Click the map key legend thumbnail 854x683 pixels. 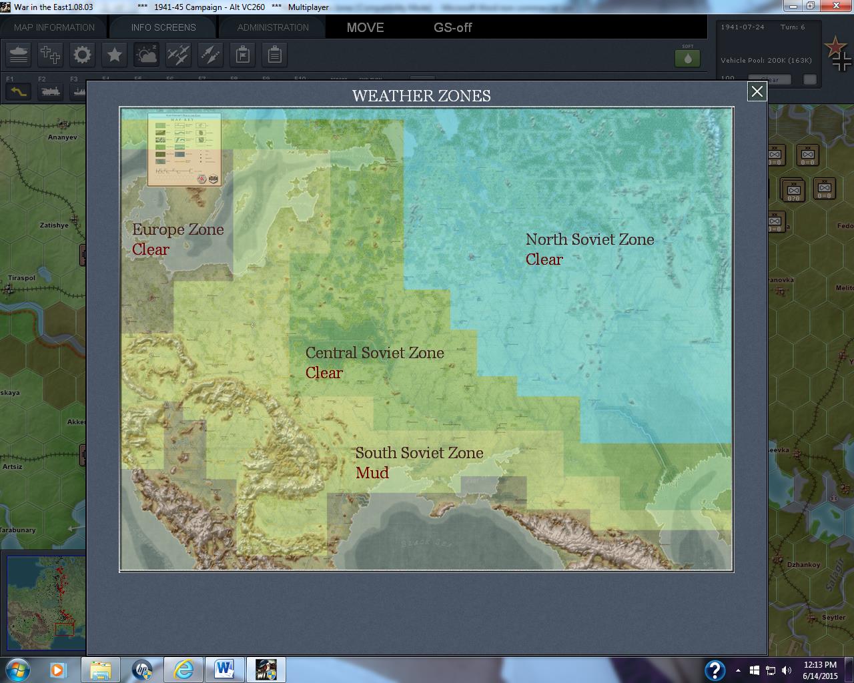(185, 149)
